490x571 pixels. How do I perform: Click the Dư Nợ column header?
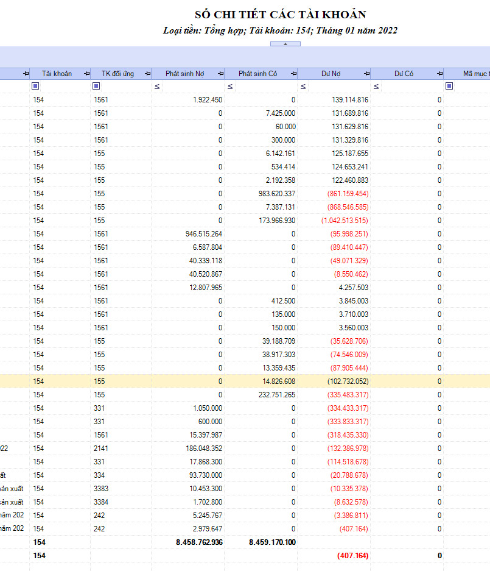point(331,74)
